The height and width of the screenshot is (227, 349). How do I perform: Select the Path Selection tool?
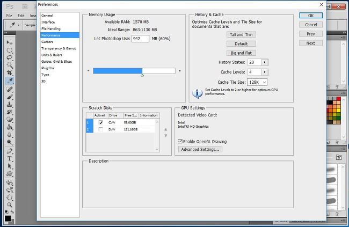coord(9,166)
